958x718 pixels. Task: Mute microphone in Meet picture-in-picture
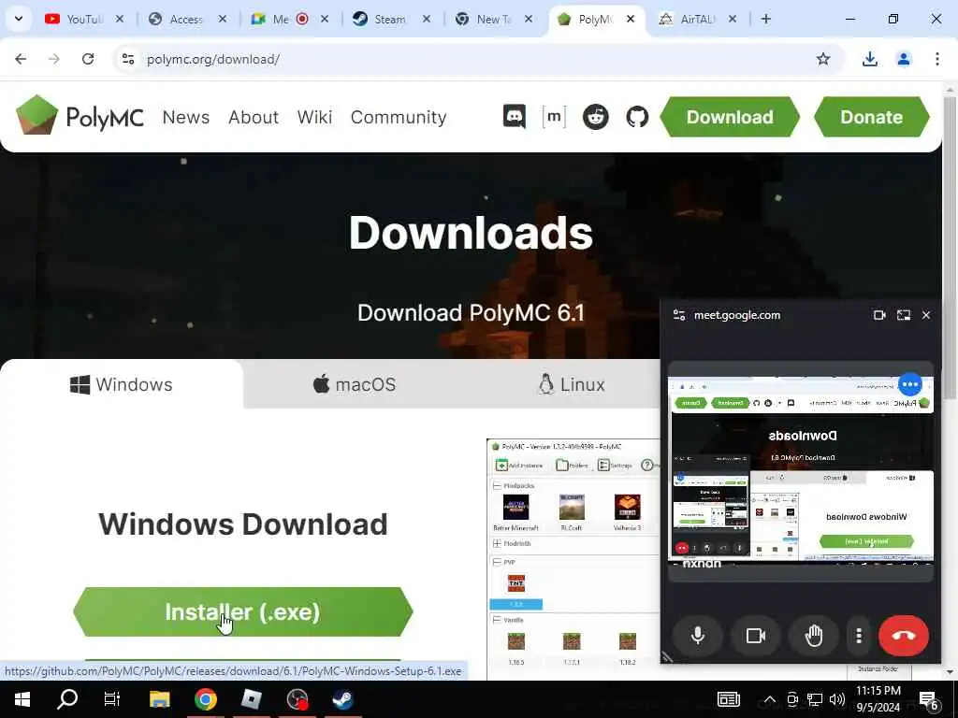pos(697,636)
